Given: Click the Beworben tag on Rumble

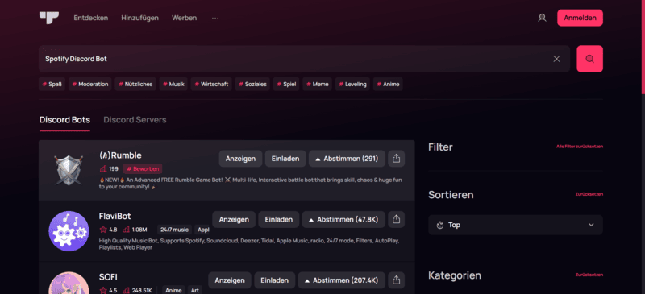Looking at the screenshot, I should (143, 169).
